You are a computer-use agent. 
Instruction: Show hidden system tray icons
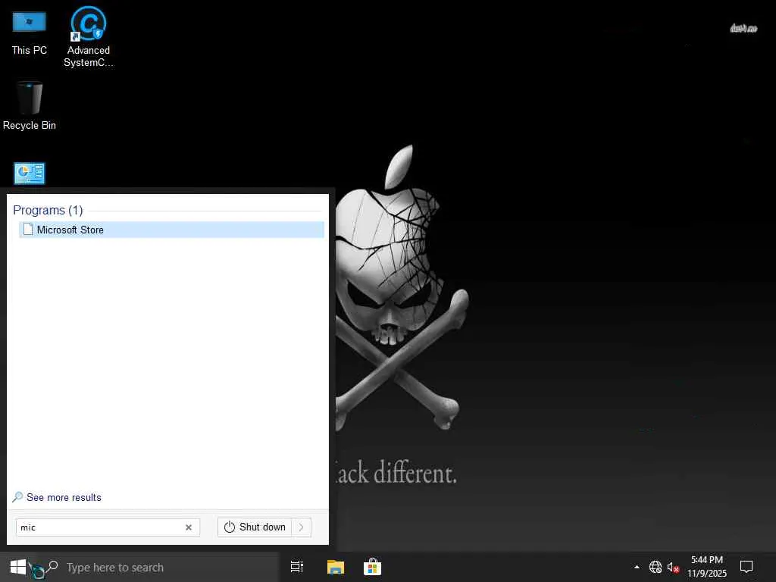click(x=637, y=567)
